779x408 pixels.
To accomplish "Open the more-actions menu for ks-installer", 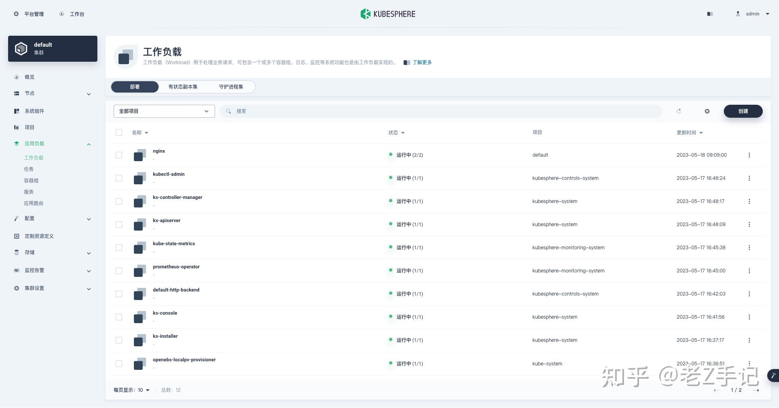I will [749, 340].
